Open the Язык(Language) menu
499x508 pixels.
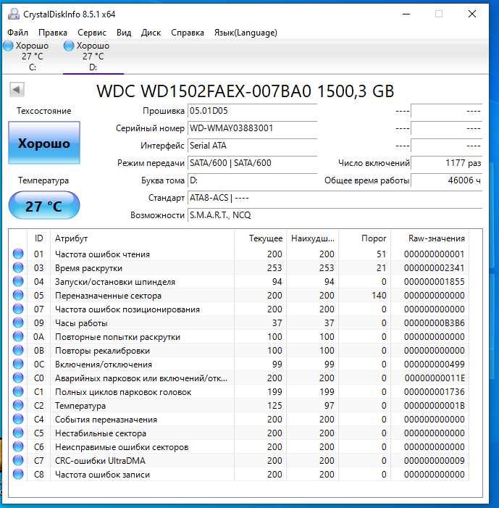[x=246, y=33]
